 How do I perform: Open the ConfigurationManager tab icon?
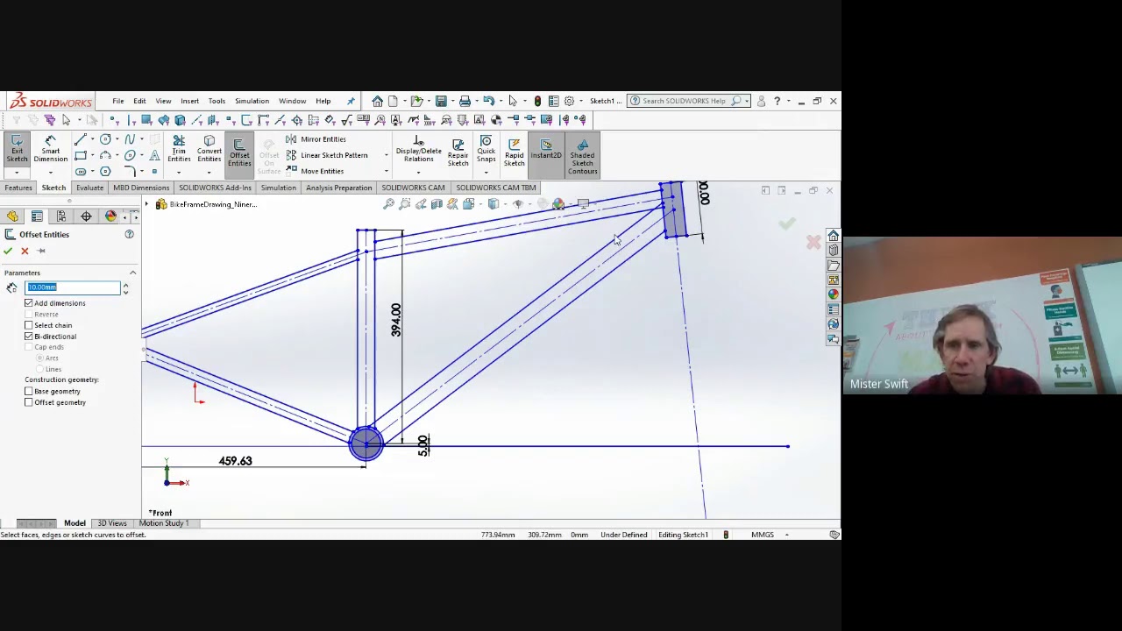click(x=61, y=216)
